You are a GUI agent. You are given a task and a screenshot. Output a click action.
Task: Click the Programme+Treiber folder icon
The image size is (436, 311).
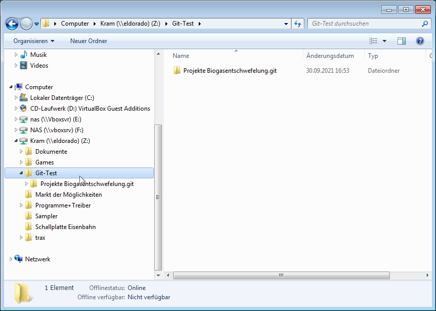pyautogui.click(x=28, y=205)
